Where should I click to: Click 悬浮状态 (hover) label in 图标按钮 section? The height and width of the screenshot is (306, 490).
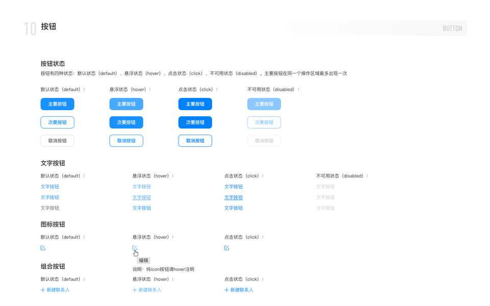click(153, 237)
